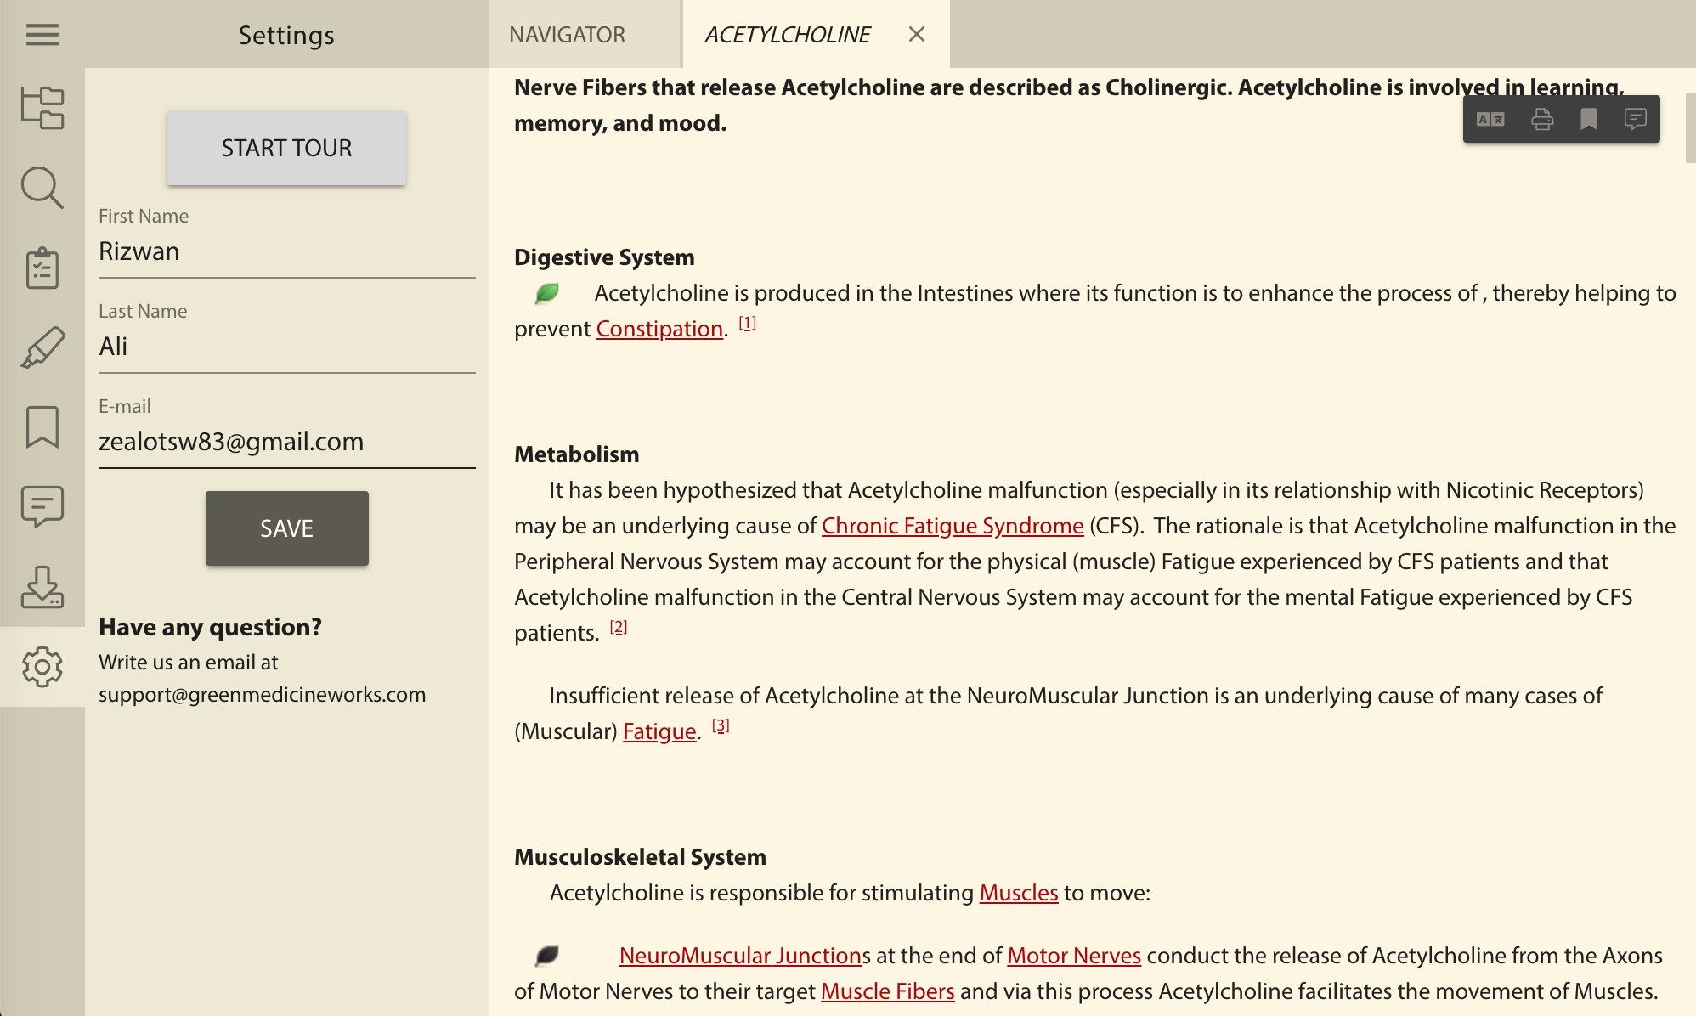
Task: Edit the E-mail field
Action: tap(287, 442)
